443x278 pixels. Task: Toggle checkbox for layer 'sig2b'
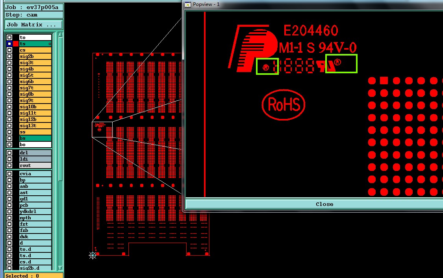[9, 56]
